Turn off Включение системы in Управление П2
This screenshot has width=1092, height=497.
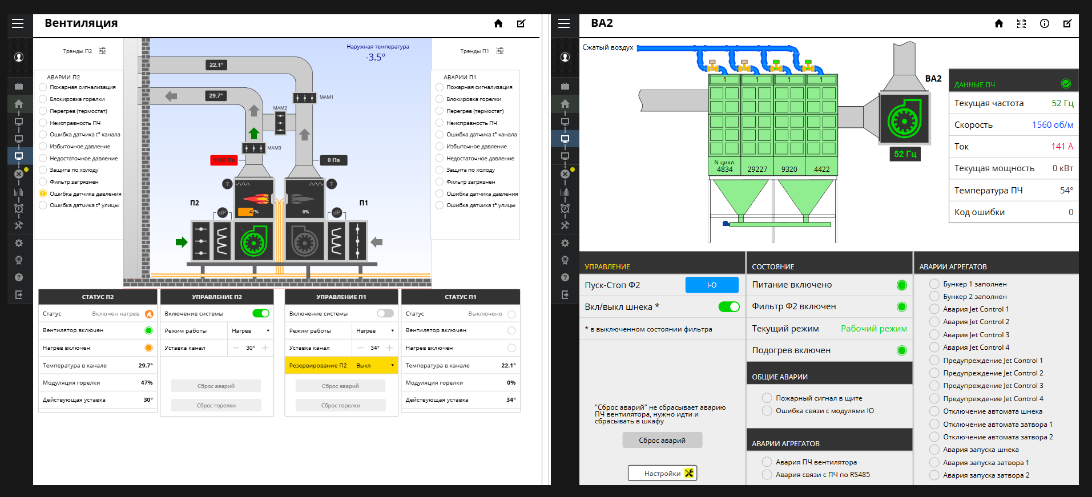[261, 313]
